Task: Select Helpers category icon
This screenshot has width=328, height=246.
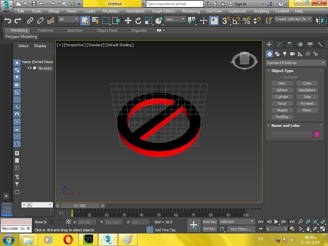Action: coord(300,54)
